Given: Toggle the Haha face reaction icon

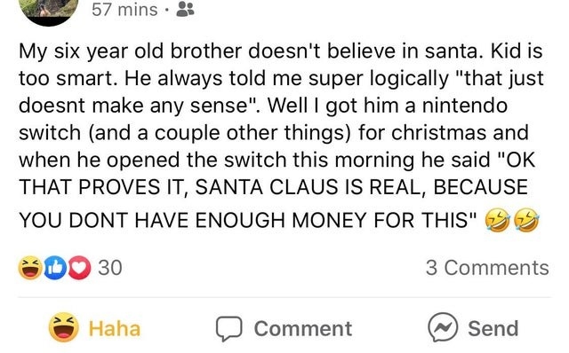Looking at the screenshot, I should (63, 327).
